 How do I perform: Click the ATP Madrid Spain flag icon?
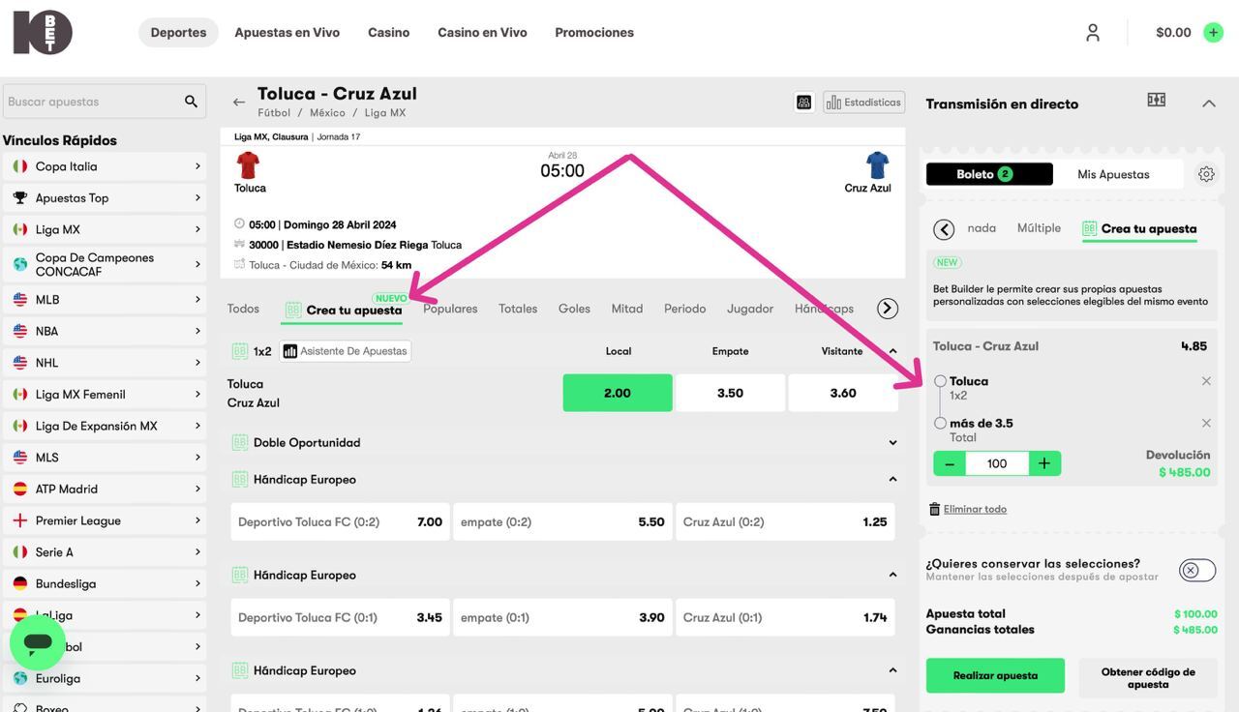(x=19, y=489)
